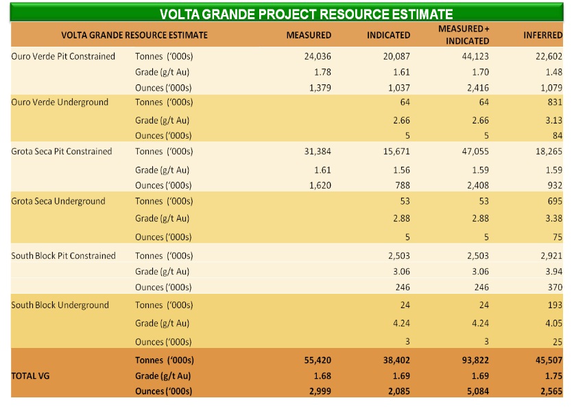Viewport: 574px width, 407px height.
Task: Click the ounces value 1,037
Action: coord(399,88)
